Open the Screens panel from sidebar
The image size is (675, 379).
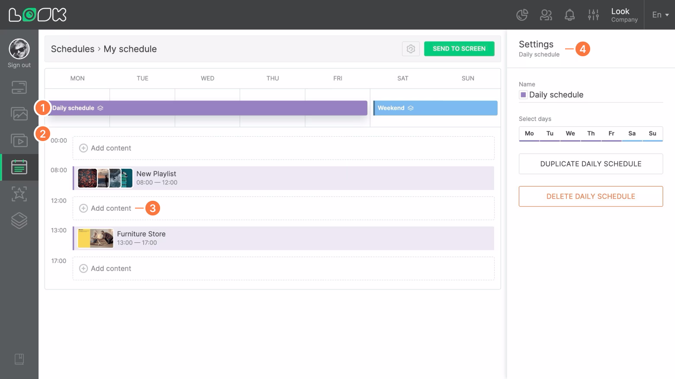(x=19, y=87)
